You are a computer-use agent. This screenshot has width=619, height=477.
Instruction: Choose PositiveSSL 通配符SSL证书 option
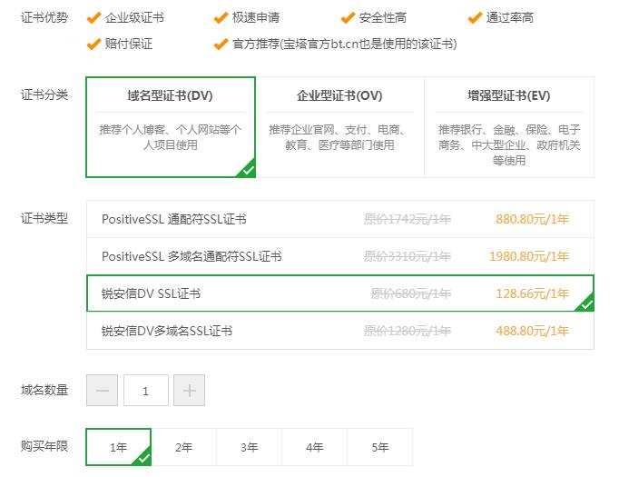click(340, 219)
